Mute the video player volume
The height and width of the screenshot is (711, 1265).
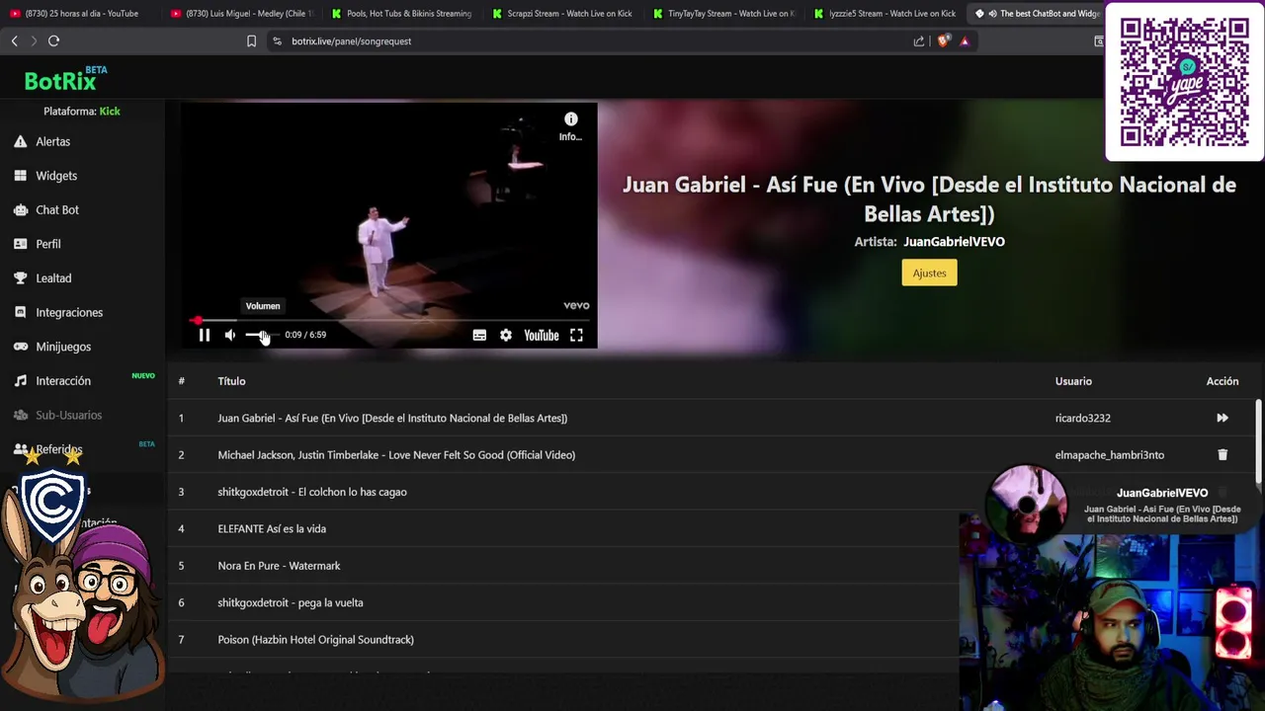coord(229,335)
